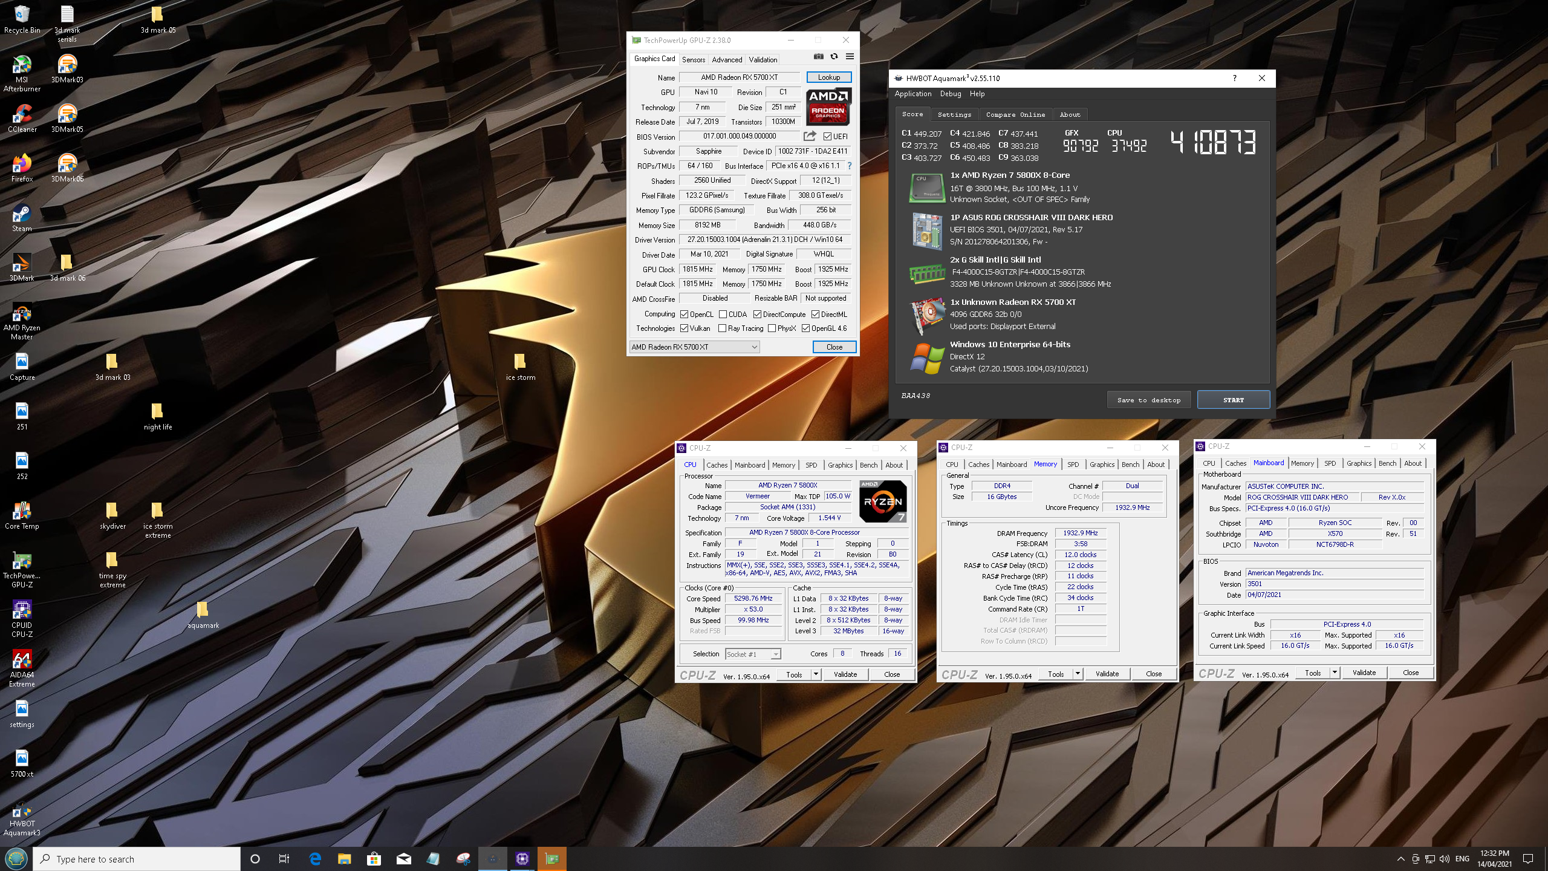Click Validate in CPU-Z CPU window
This screenshot has width=1548, height=871.
click(845, 674)
